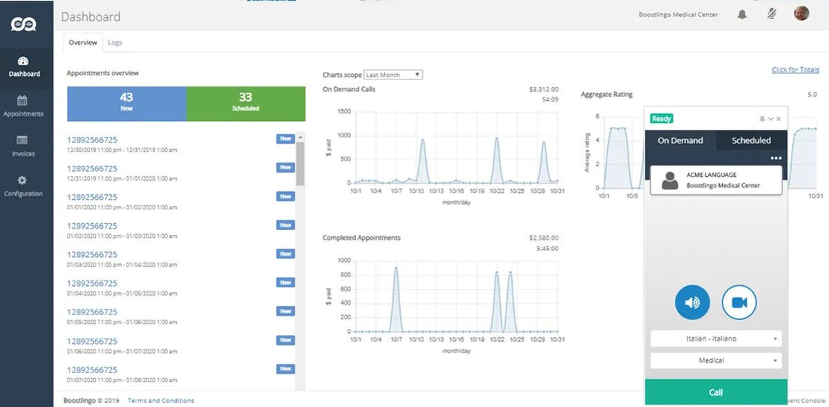Open the Configuration gear in the sidebar
The image size is (829, 407).
tap(23, 186)
